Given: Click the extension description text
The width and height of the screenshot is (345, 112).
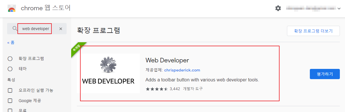Looking at the screenshot, I should click(x=202, y=80).
